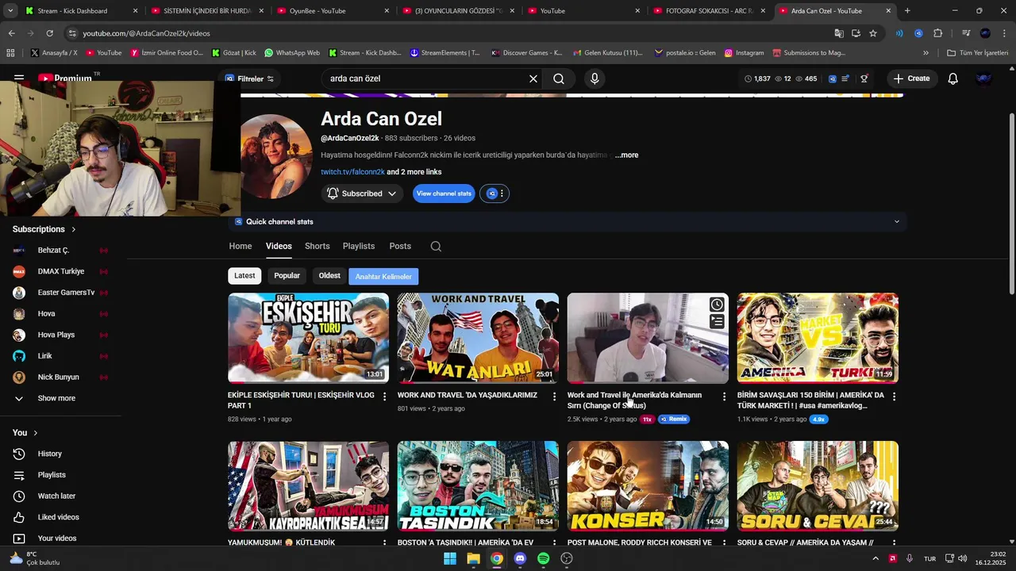The image size is (1016, 571).
Task: Open the YouTube account avatar menu
Action: (983, 79)
